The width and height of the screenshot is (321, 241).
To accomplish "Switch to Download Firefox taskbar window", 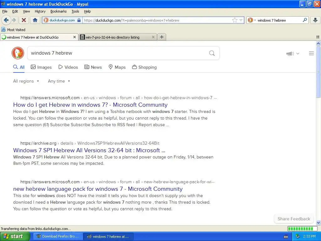I will click(x=58, y=237).
